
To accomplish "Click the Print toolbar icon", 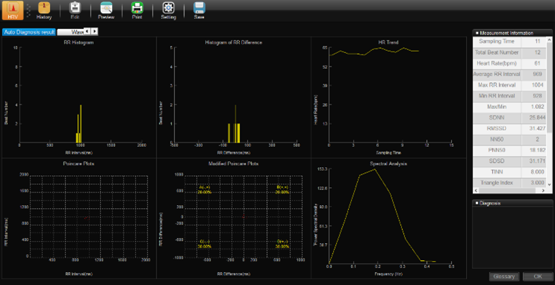I will (x=137, y=10).
